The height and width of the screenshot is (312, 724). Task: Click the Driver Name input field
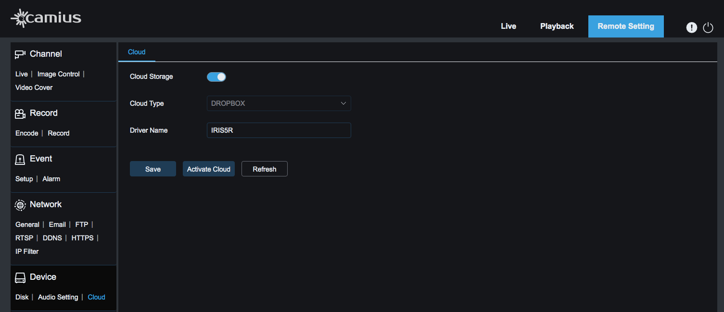point(279,130)
